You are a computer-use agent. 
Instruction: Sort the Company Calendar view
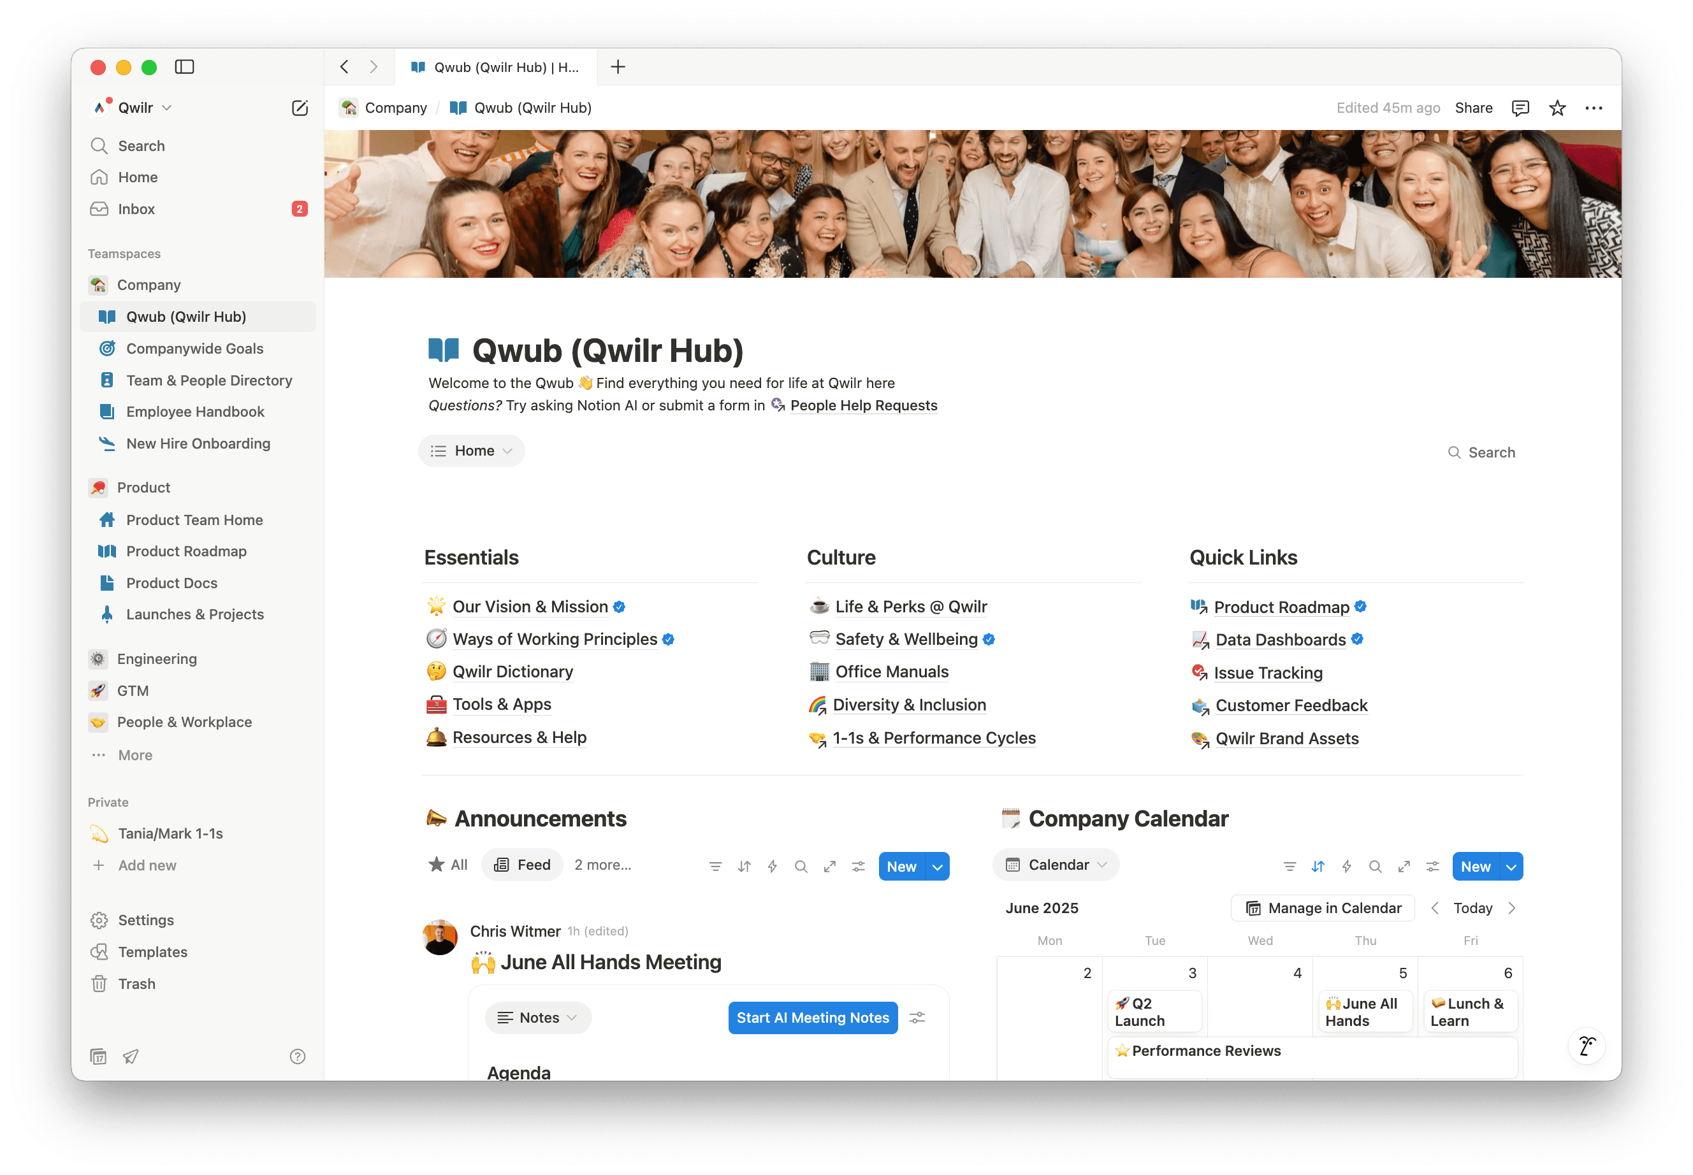click(x=1318, y=867)
